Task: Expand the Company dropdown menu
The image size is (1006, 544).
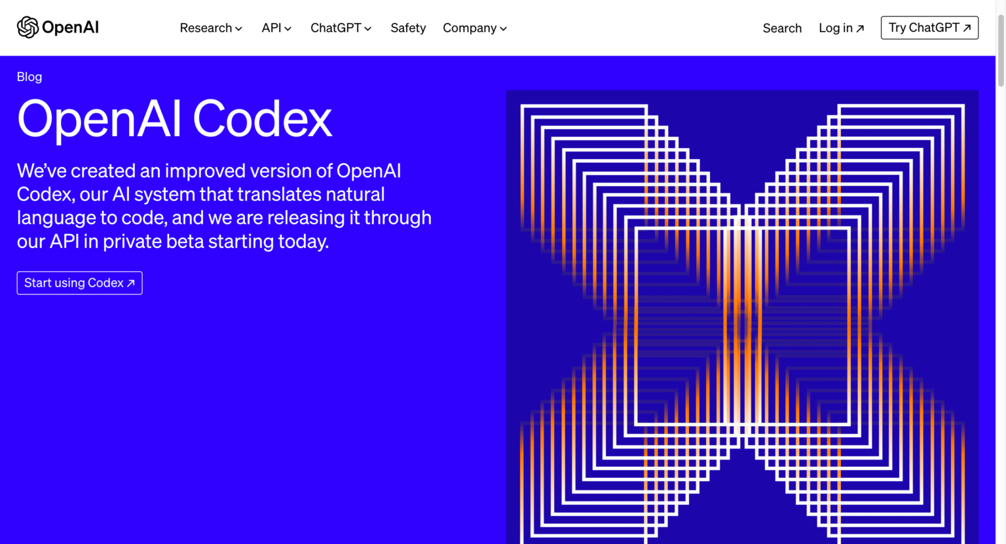Action: pyautogui.click(x=474, y=28)
